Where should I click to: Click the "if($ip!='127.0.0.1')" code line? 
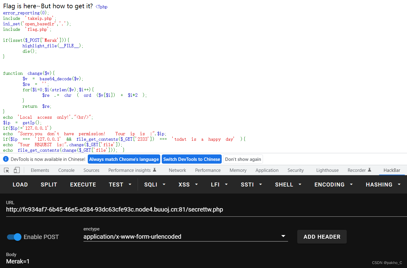coord(28,128)
